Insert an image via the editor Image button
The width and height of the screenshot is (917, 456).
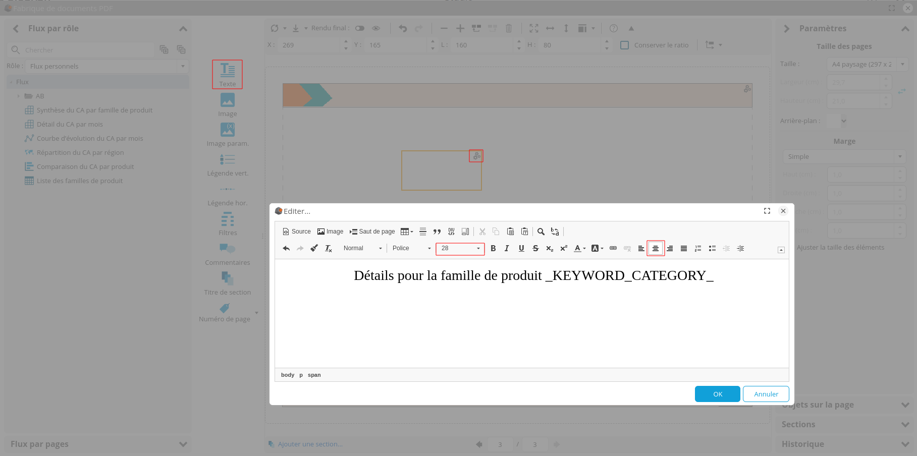pos(330,232)
